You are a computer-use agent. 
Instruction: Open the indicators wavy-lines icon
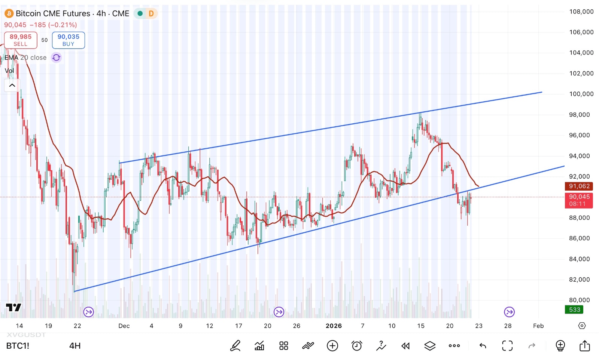[x=308, y=346]
